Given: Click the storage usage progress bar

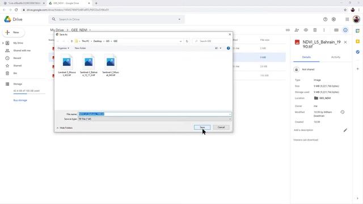Looking at the screenshot, I should pos(29,93).
